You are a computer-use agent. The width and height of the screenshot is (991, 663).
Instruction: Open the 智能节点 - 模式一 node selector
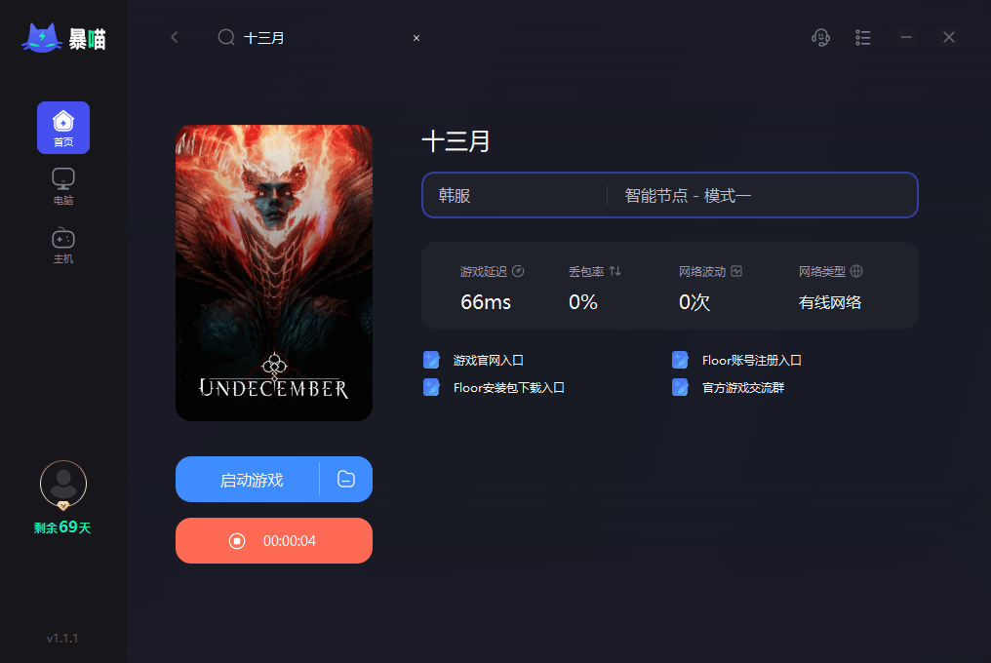click(x=763, y=195)
